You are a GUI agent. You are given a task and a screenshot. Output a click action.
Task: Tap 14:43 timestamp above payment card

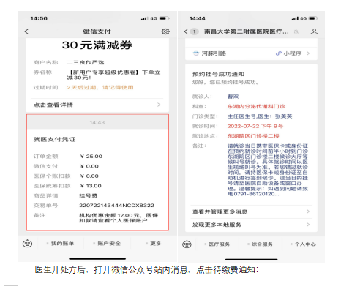(97, 122)
